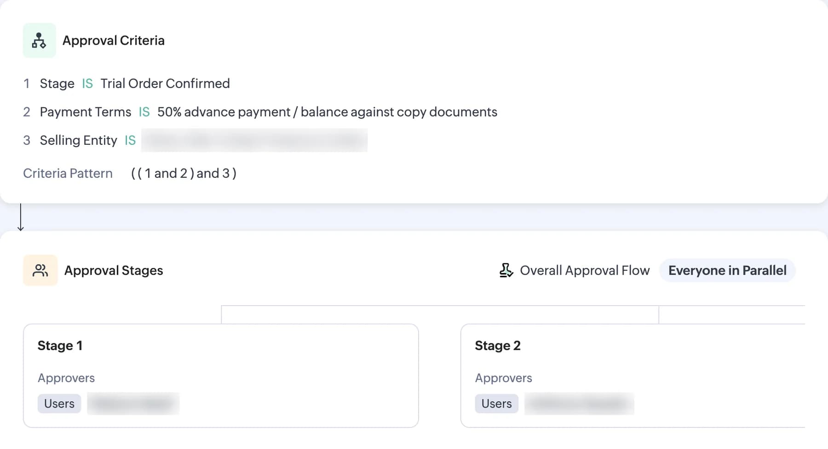Click the 'Criteria Pattern' label
Viewport: 828px width, 449px height.
tap(68, 173)
